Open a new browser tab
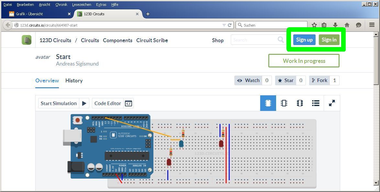This screenshot has height=192, width=380. point(148,14)
